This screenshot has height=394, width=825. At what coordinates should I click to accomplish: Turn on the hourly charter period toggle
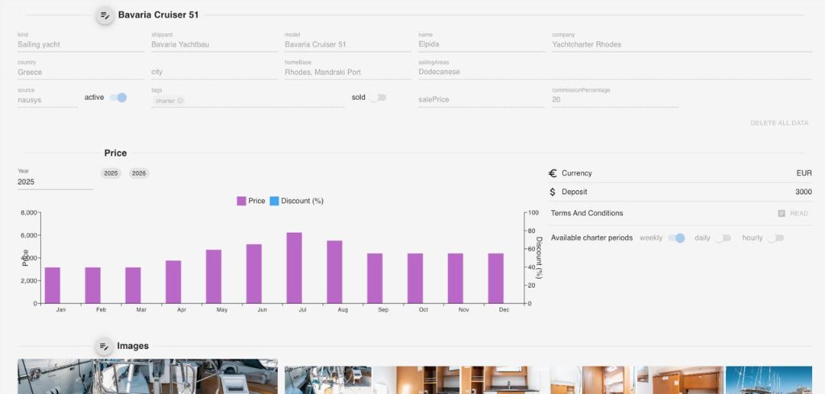pyautogui.click(x=775, y=238)
